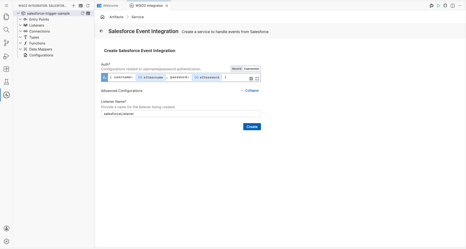Split the editor with layout icon
Screen dimensions: 466x249
tap(453, 5)
